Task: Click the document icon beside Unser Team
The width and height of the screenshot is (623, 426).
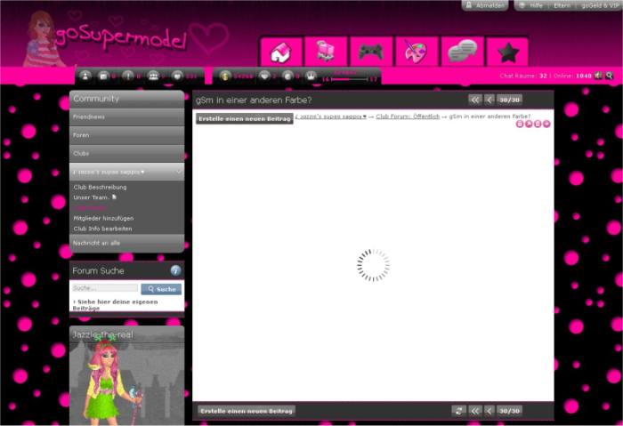Action: click(115, 197)
